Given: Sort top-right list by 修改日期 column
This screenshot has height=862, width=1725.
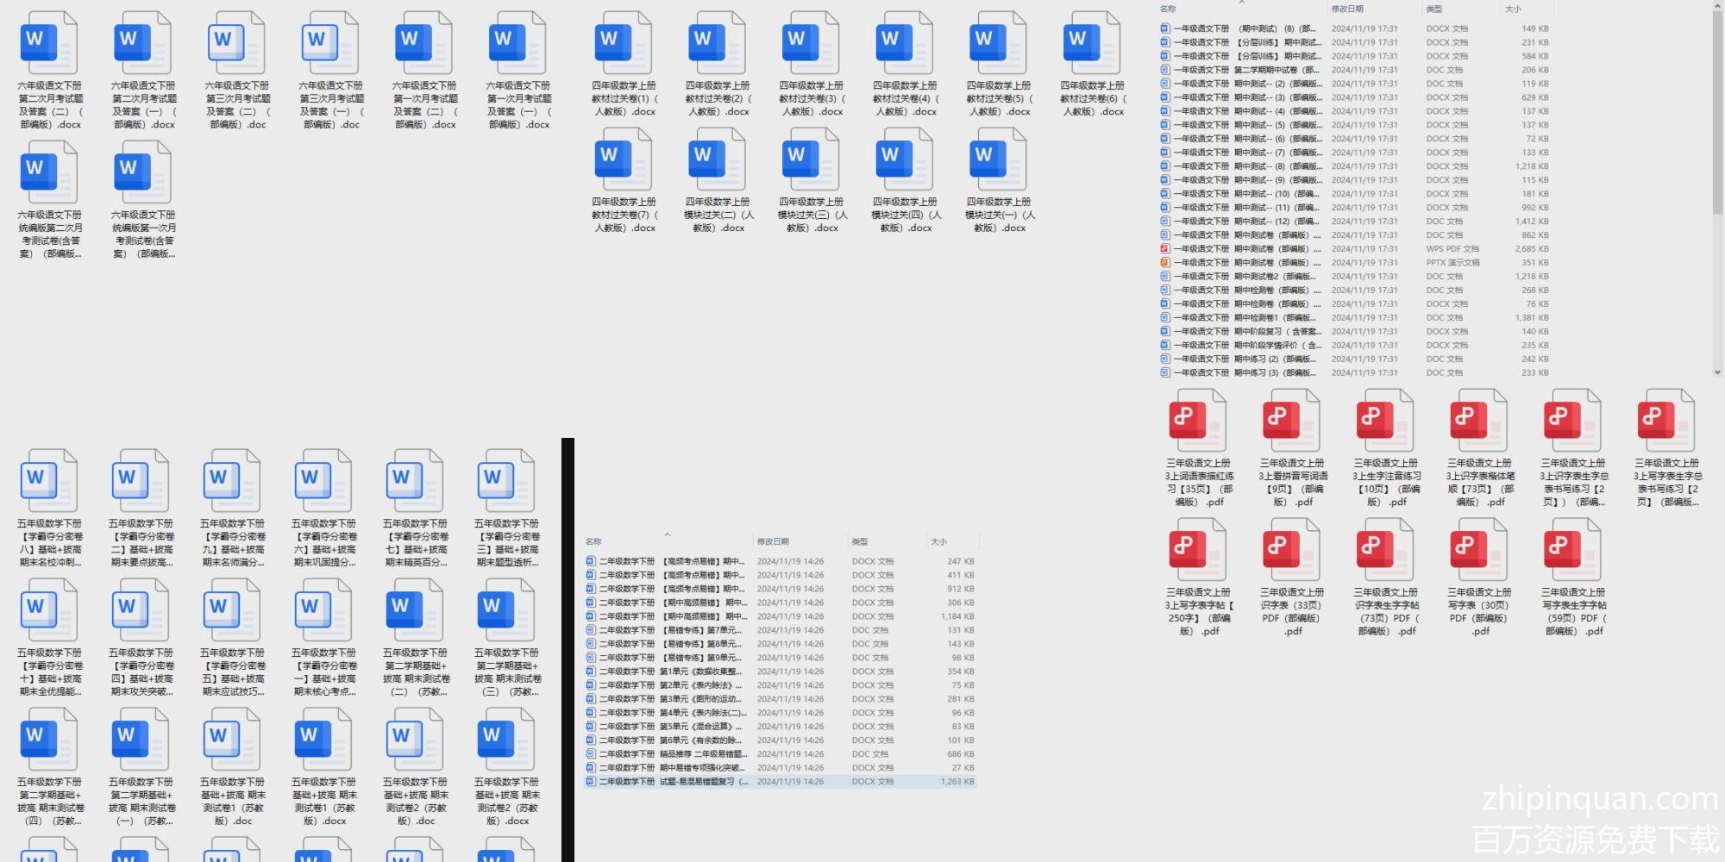Looking at the screenshot, I should point(1347,9).
